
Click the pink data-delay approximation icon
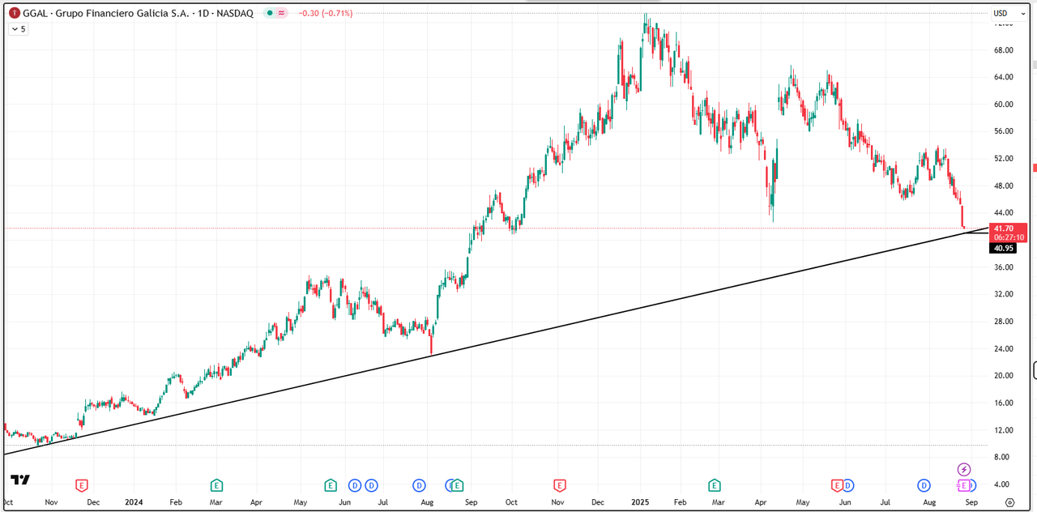[x=282, y=13]
